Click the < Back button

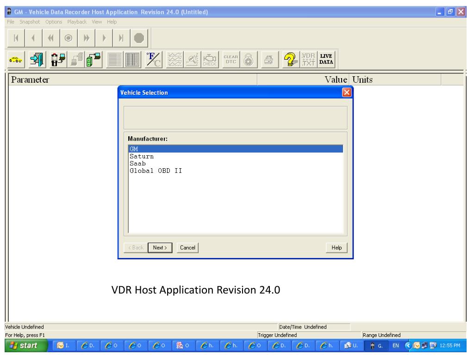click(x=136, y=248)
